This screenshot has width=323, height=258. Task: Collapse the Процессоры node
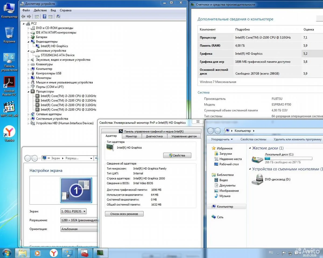coord(28,92)
